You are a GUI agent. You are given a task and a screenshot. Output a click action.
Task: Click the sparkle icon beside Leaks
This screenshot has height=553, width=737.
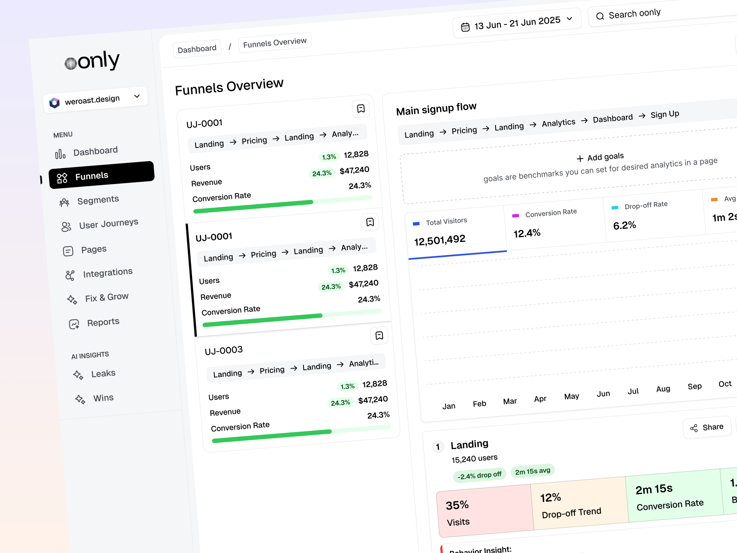coord(78,375)
